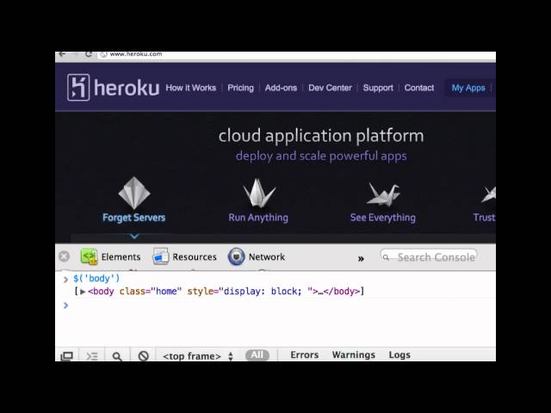Dock or undock the DevTools window
The height and width of the screenshot is (413, 551).
67,356
